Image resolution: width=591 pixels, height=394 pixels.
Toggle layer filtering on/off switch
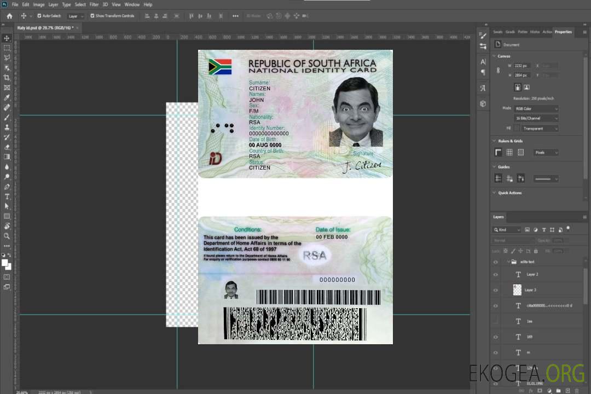[x=568, y=229]
